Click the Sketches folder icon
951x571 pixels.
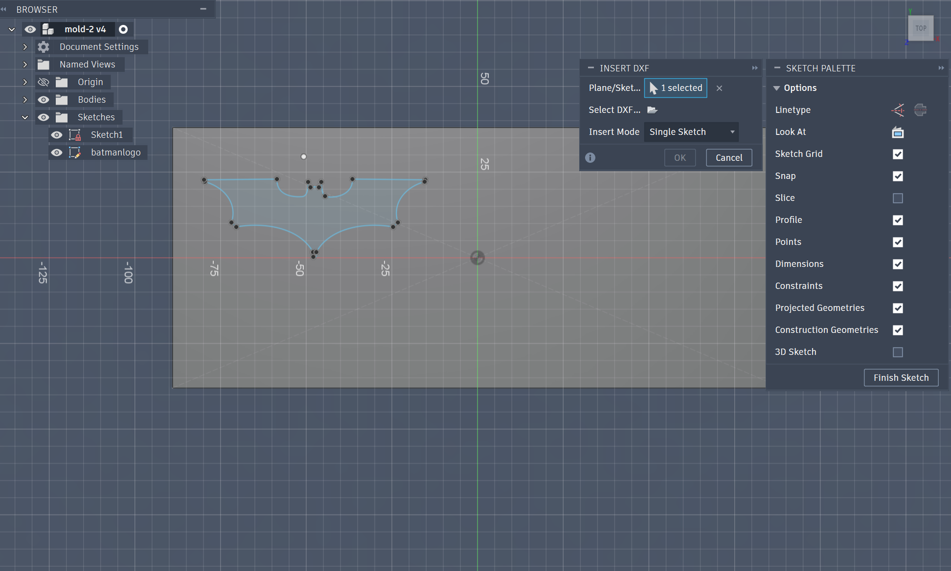pyautogui.click(x=62, y=117)
